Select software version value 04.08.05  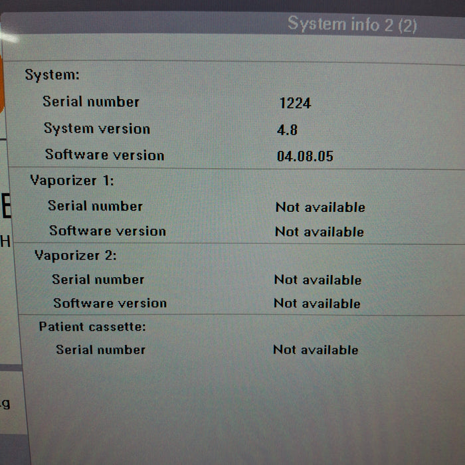click(305, 157)
